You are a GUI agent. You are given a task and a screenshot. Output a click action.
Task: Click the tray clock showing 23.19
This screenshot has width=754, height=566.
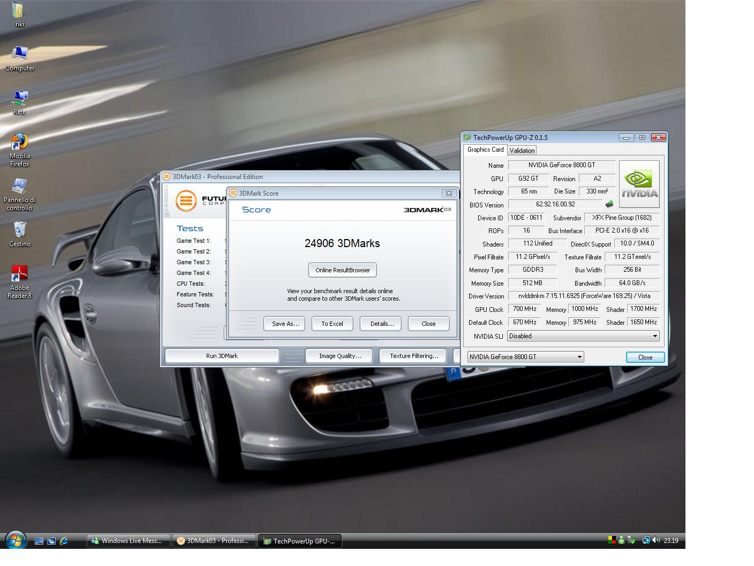(671, 541)
